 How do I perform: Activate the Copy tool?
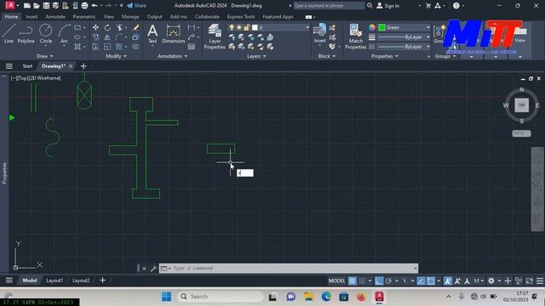95,37
